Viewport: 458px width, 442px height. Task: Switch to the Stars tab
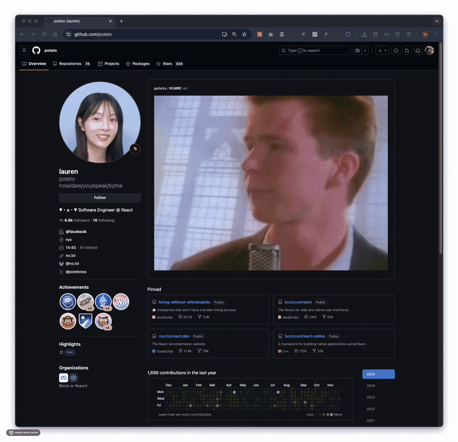(x=167, y=64)
